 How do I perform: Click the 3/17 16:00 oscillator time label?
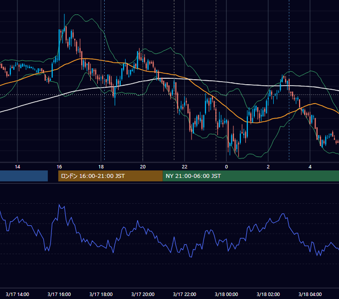coord(59,294)
